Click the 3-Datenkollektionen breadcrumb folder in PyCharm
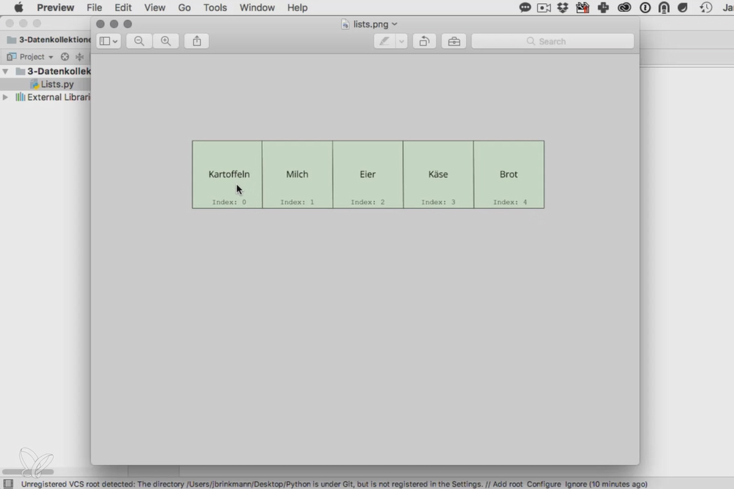 tap(49, 40)
